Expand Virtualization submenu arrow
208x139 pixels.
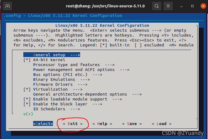[x=78, y=89]
